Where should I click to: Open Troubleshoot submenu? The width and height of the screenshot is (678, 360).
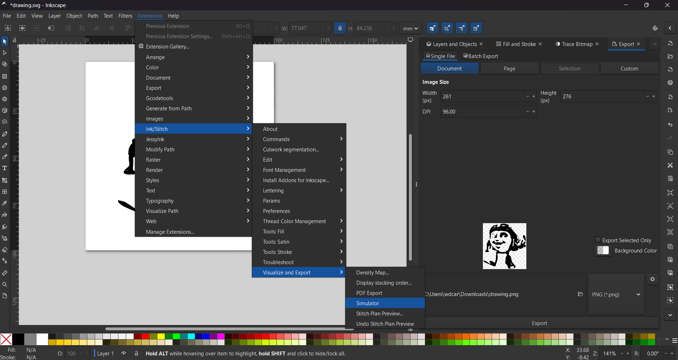point(299,262)
